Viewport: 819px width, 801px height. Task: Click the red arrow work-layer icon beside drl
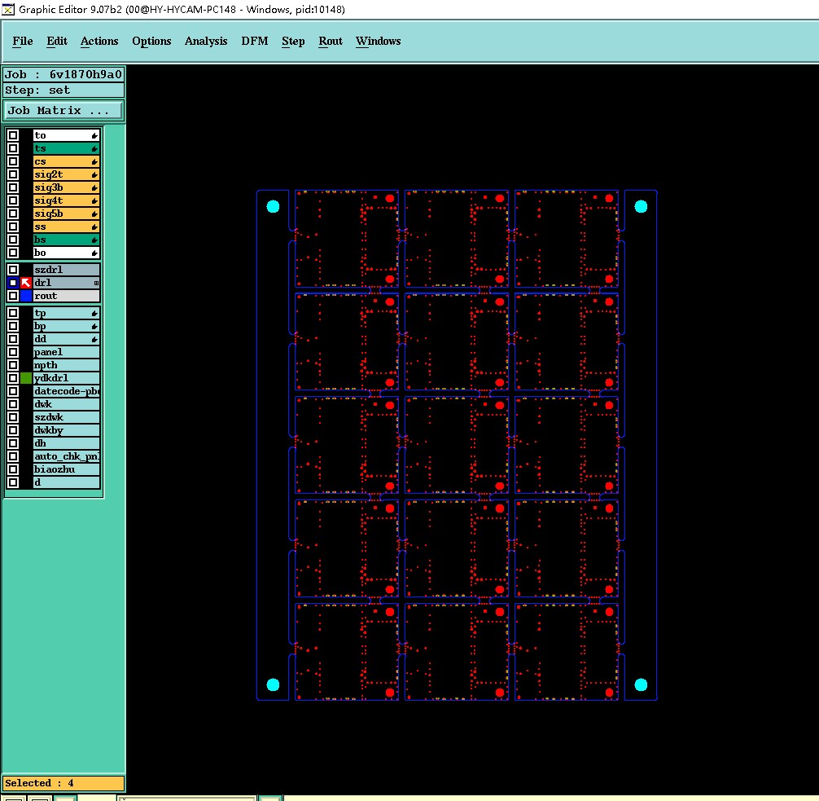pos(26,283)
